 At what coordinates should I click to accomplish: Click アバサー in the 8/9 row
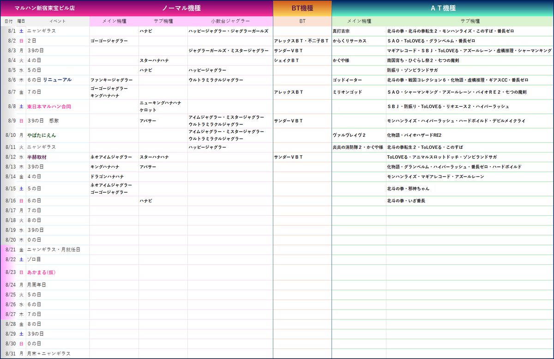(148, 120)
